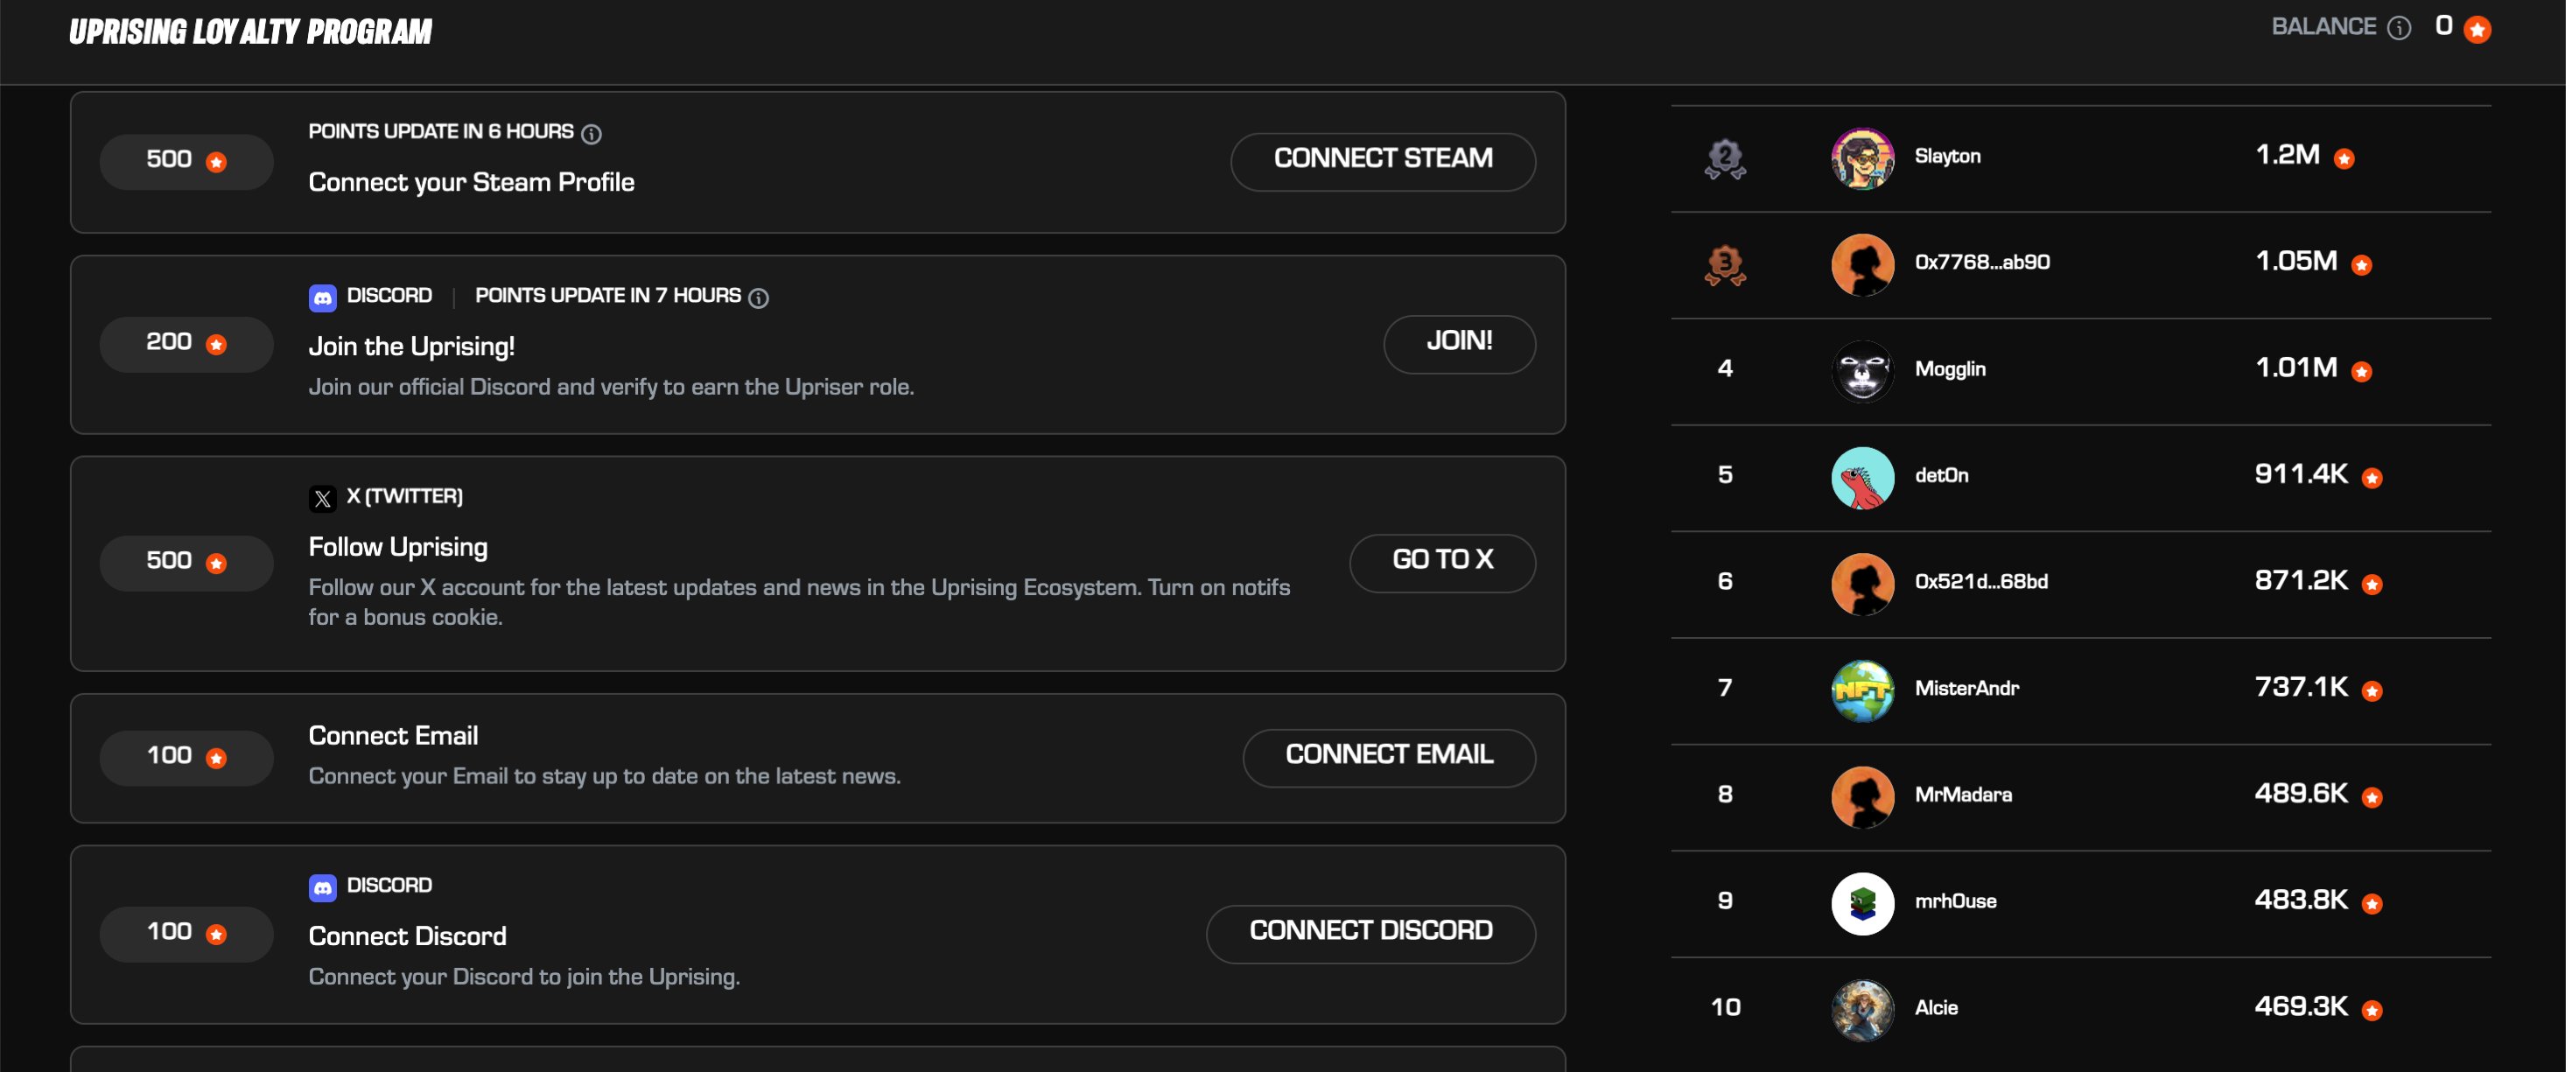Open the mrh0use leaderboard entry name
The image size is (2572, 1072).
[1955, 901]
